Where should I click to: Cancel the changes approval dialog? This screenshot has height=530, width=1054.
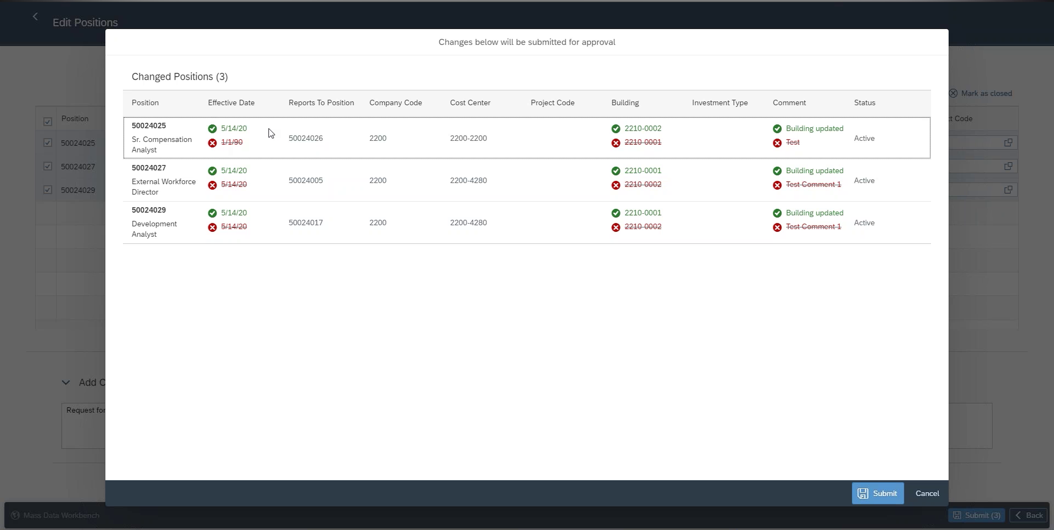click(927, 494)
